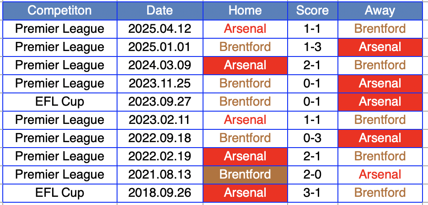428x205 pixels.
Task: Click brown Brentford home cell on 2021.08.13
Action: (245, 174)
